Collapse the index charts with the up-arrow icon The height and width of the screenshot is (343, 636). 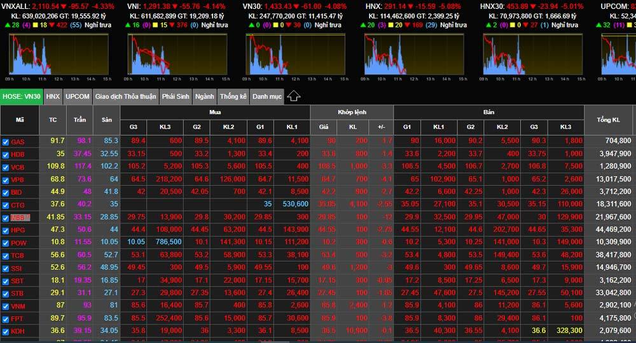pos(293,96)
